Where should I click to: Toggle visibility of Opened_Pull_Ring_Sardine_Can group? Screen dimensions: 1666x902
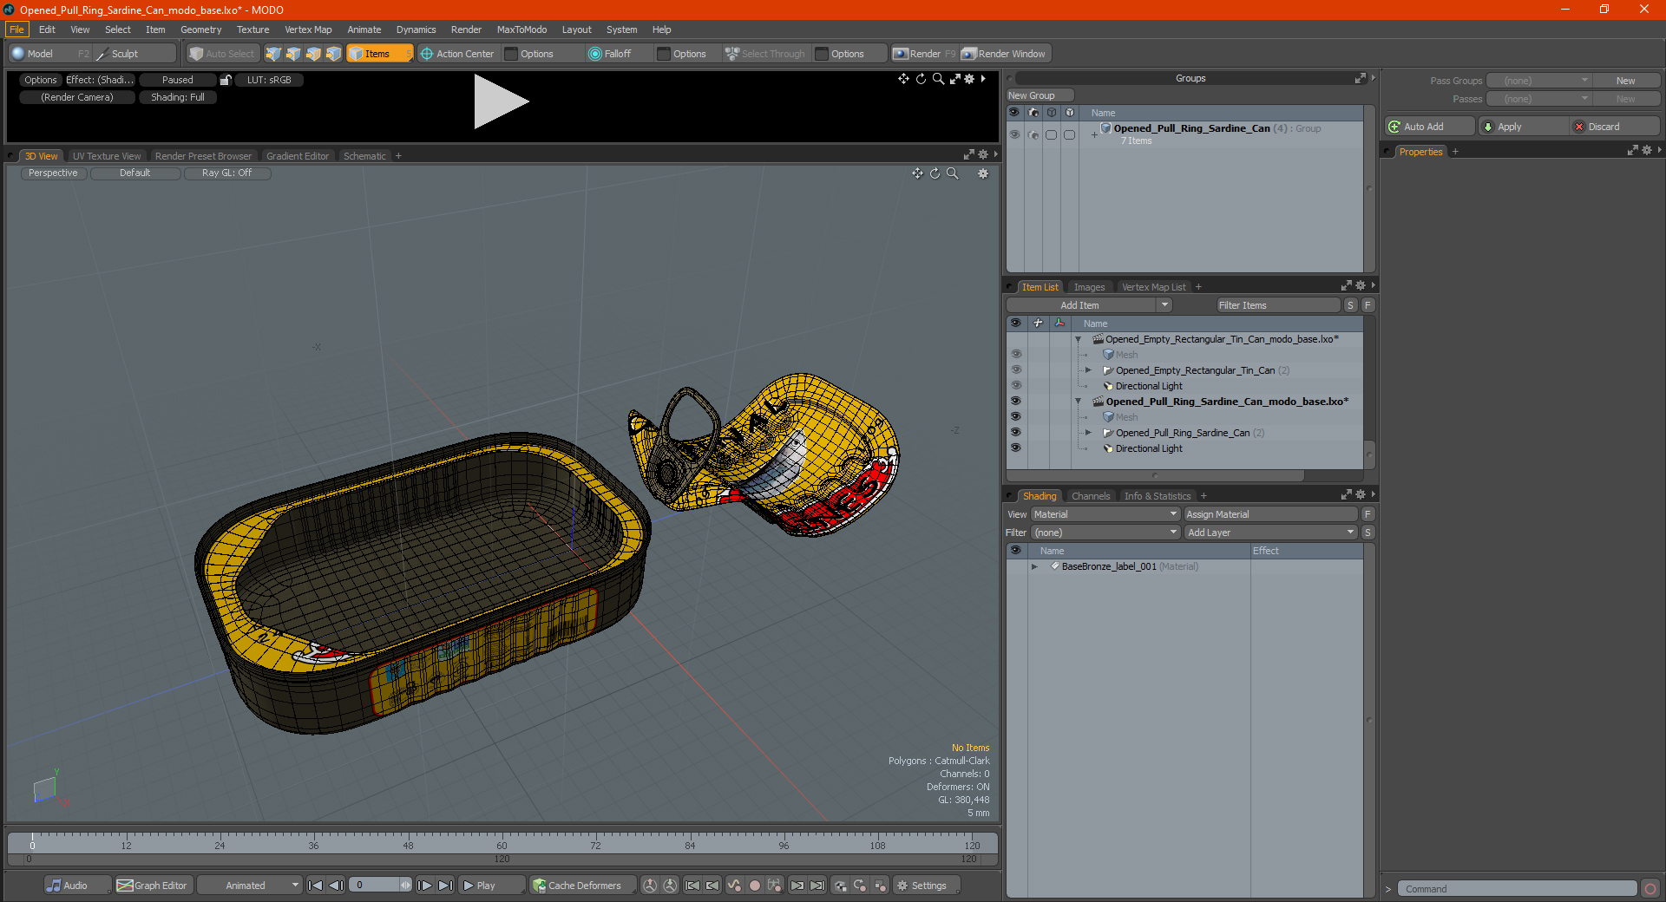pos(1014,134)
